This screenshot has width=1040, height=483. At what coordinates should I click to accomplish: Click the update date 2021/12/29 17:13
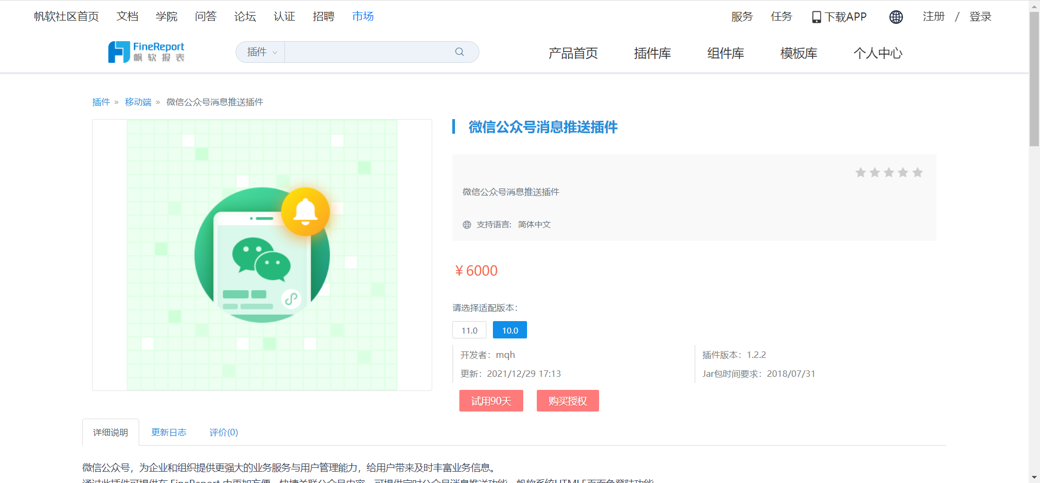click(524, 374)
